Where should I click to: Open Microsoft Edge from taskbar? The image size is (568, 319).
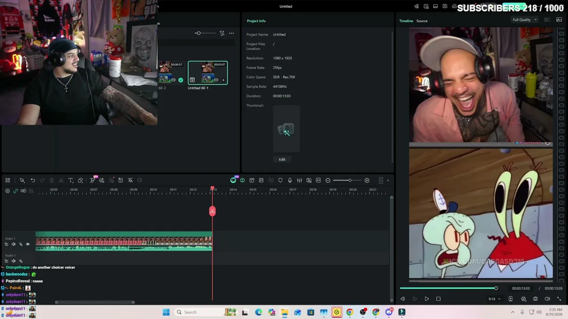[259, 312]
